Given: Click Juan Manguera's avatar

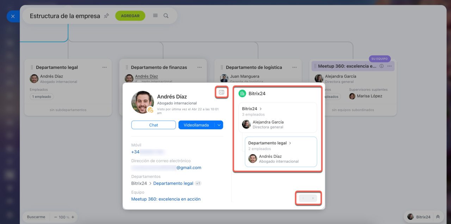Looking at the screenshot, I should click(x=224, y=79).
